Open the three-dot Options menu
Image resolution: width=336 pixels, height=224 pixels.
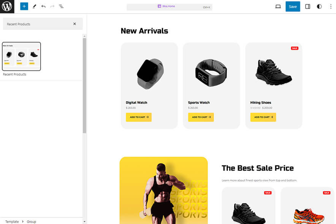pyautogui.click(x=331, y=6)
